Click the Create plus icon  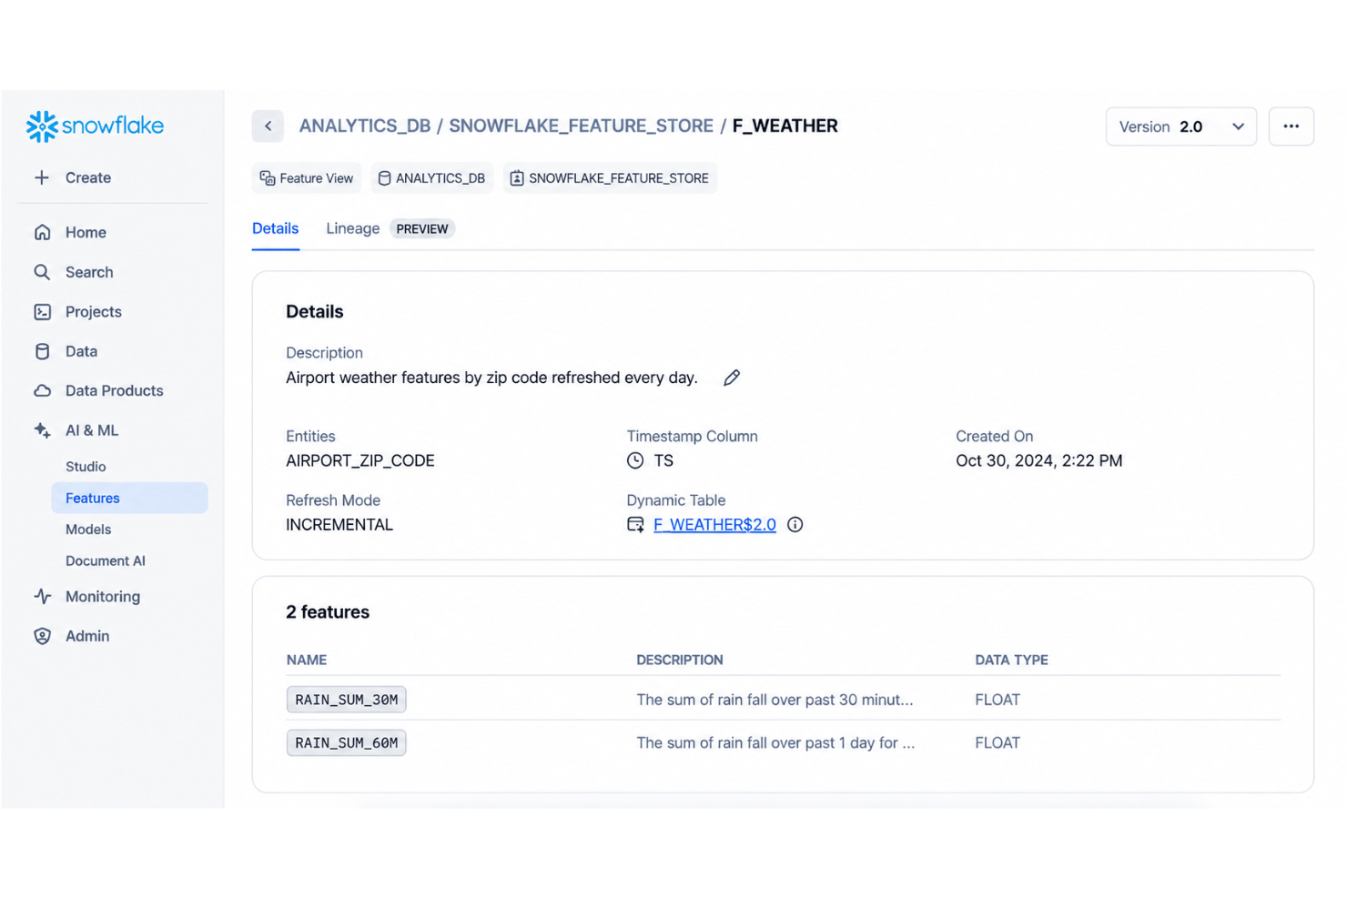pyautogui.click(x=42, y=177)
